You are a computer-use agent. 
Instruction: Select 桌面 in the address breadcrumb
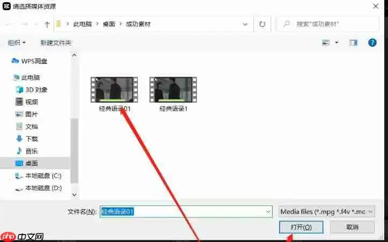[109, 24]
